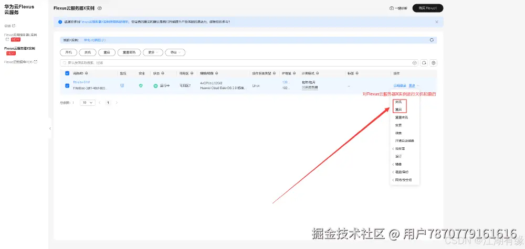Click the IP地址 column sort icon
The height and width of the screenshot is (249, 525).
coord(295,73)
